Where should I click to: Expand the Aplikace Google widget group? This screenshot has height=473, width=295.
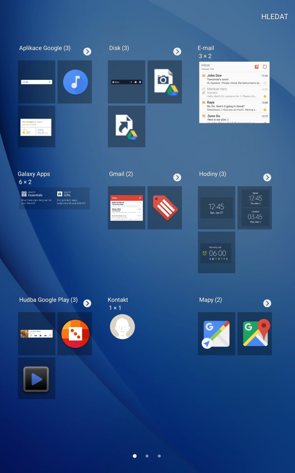(87, 52)
